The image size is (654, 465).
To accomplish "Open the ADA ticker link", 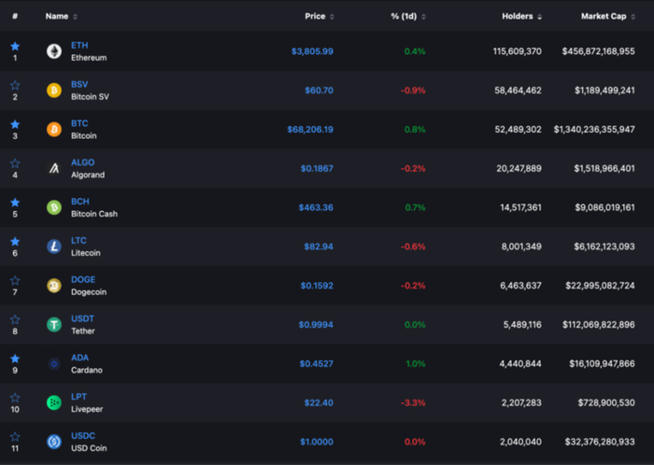I will [80, 358].
